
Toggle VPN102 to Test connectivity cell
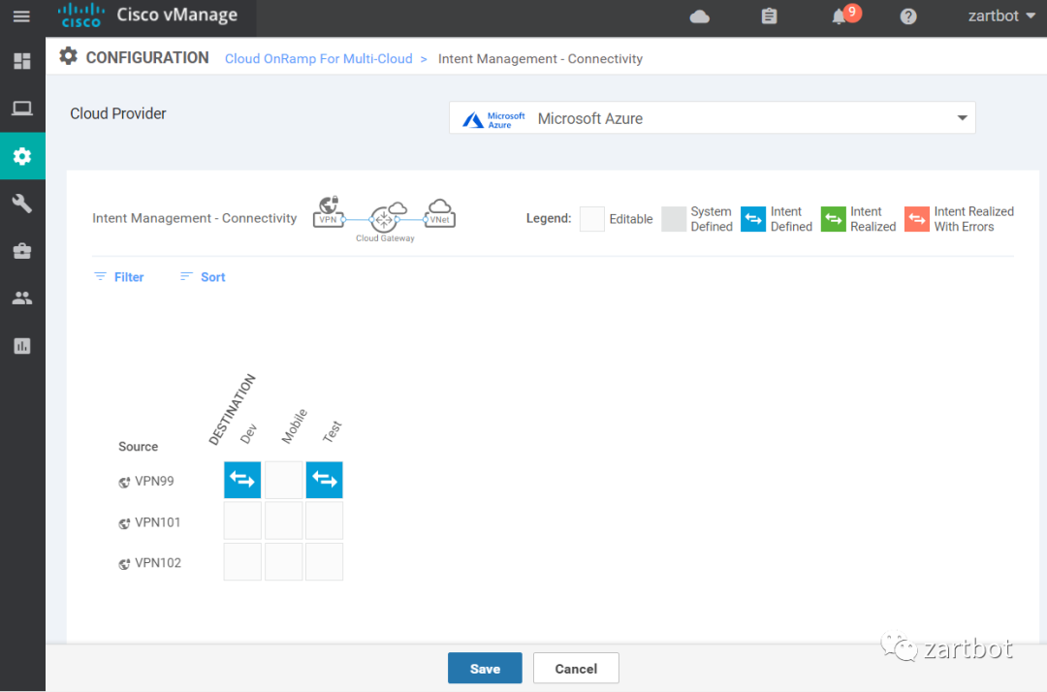(325, 562)
